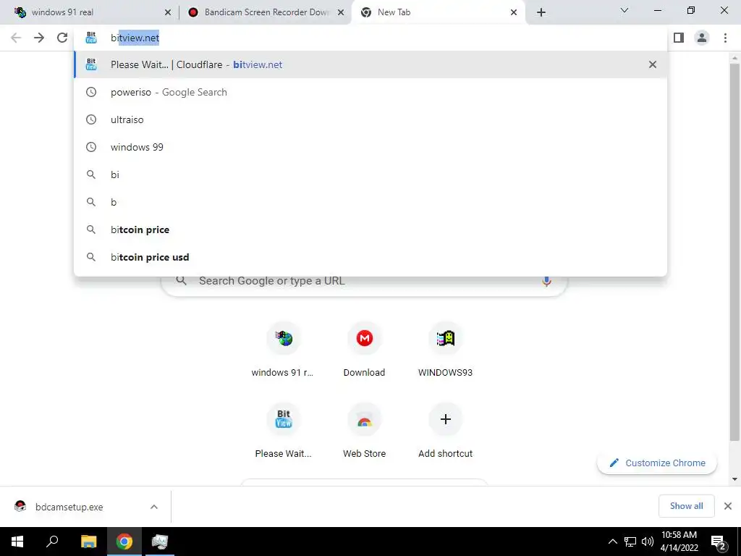
Task: Show hidden system tray icons
Action: pos(612,542)
